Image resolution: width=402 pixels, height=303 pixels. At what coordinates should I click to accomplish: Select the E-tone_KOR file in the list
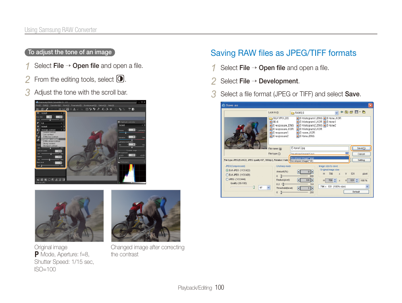click(x=332, y=118)
